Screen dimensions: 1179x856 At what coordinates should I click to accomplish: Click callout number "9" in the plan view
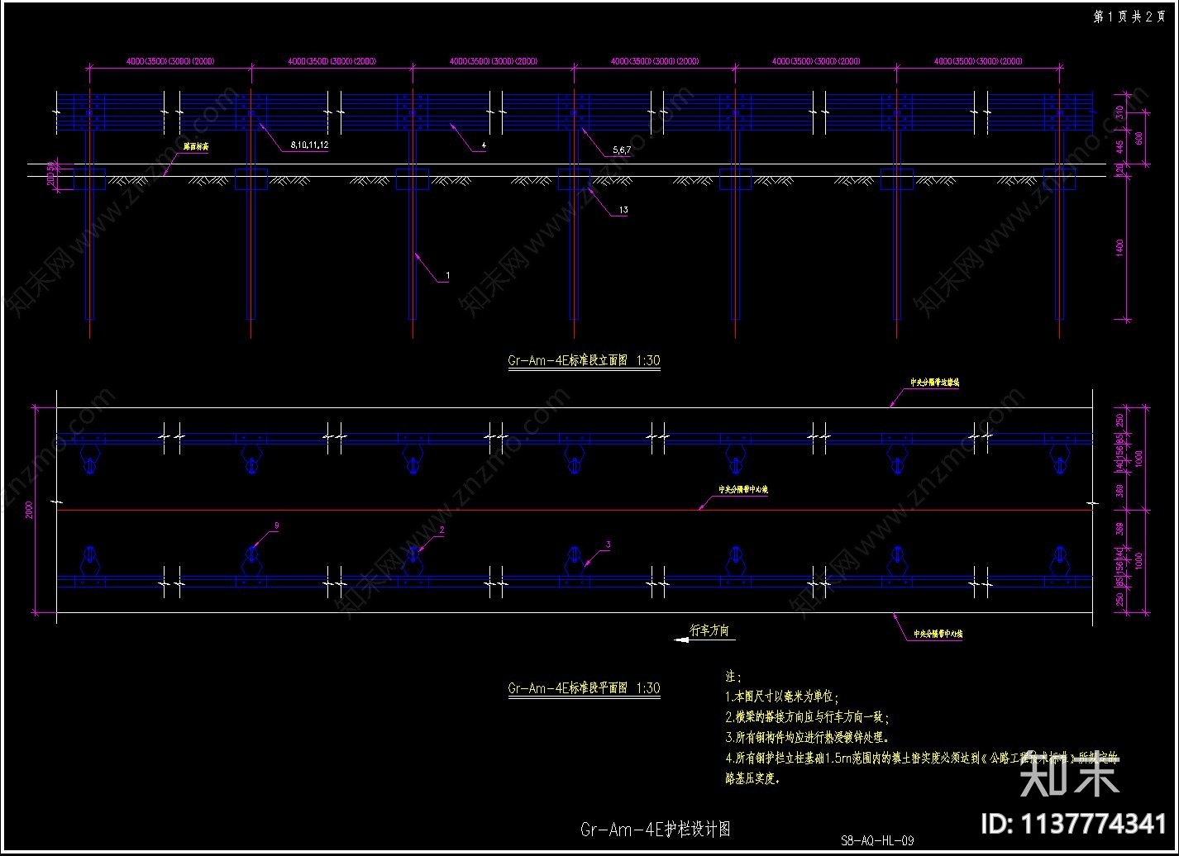(276, 525)
